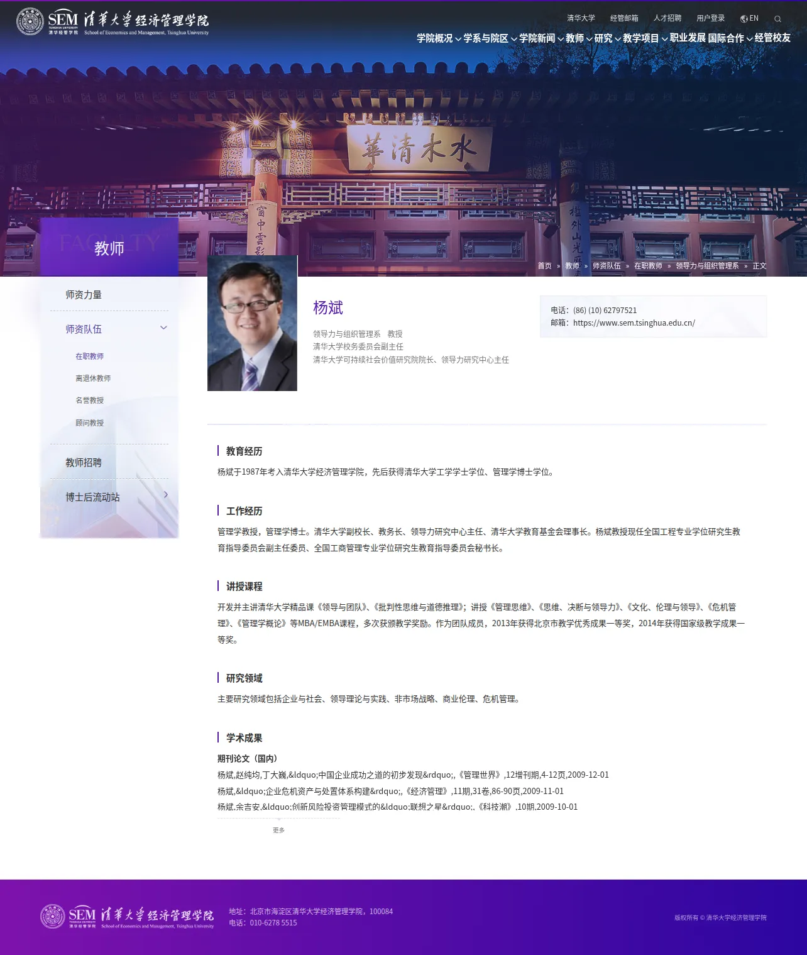
Task: Click the 讲授课程 section heading
Action: (x=244, y=587)
